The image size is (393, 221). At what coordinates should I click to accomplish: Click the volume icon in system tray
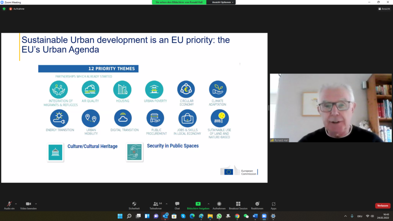pyautogui.click(x=372, y=216)
